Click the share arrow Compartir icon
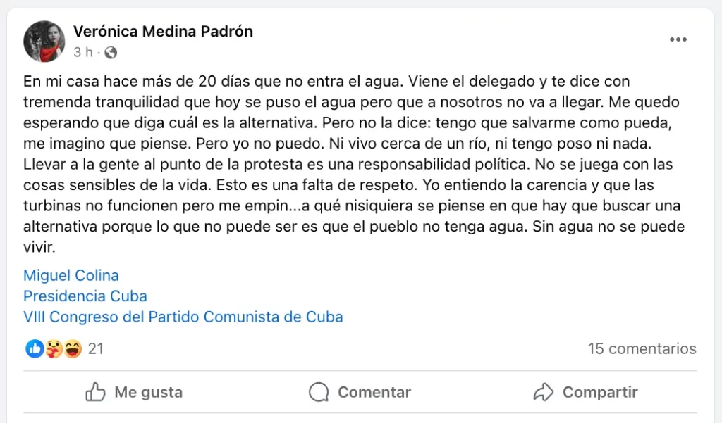This screenshot has height=423, width=722. pos(544,392)
